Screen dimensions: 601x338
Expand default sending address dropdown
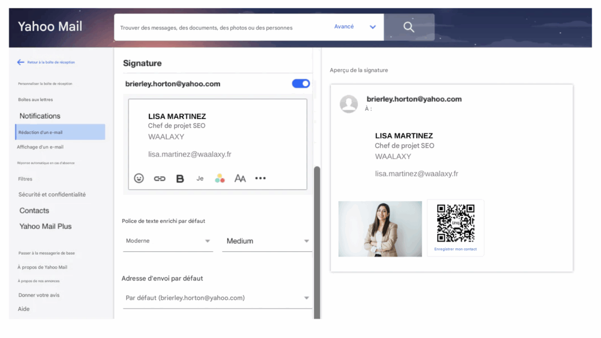click(x=217, y=298)
